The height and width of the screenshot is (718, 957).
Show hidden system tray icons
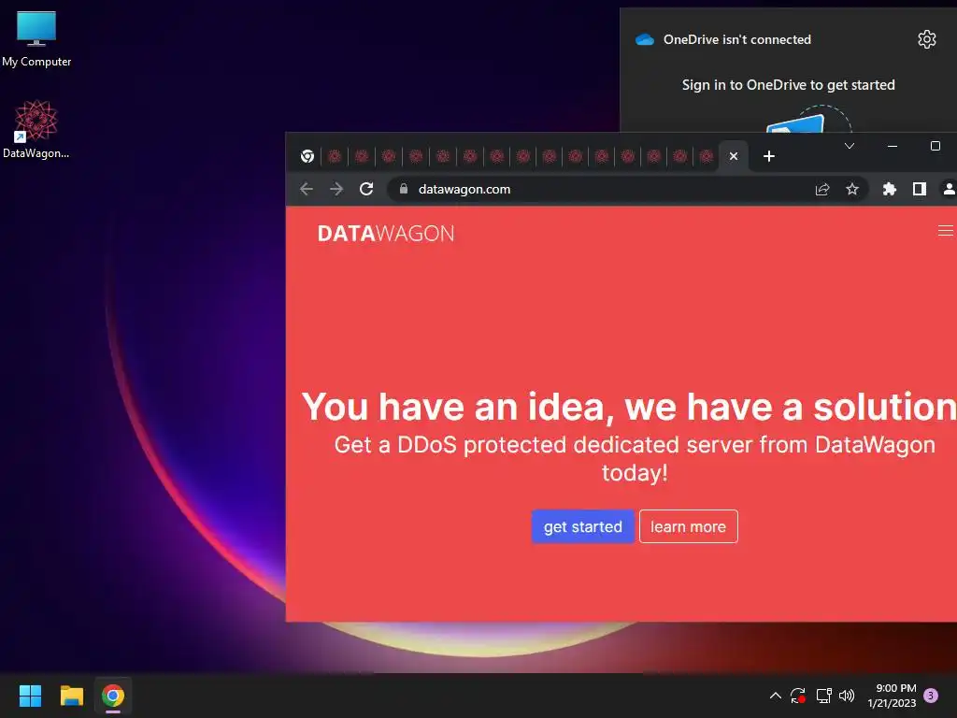point(775,696)
